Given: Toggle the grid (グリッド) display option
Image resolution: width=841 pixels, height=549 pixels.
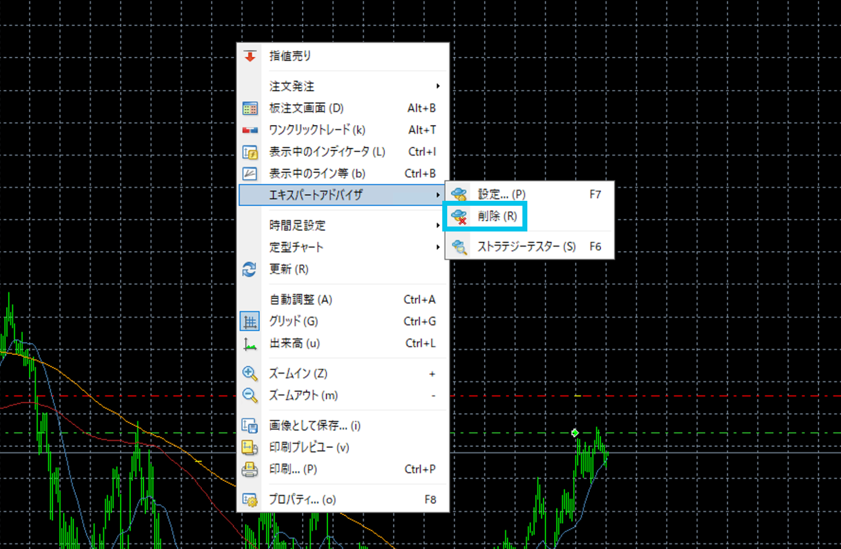Looking at the screenshot, I should [294, 321].
